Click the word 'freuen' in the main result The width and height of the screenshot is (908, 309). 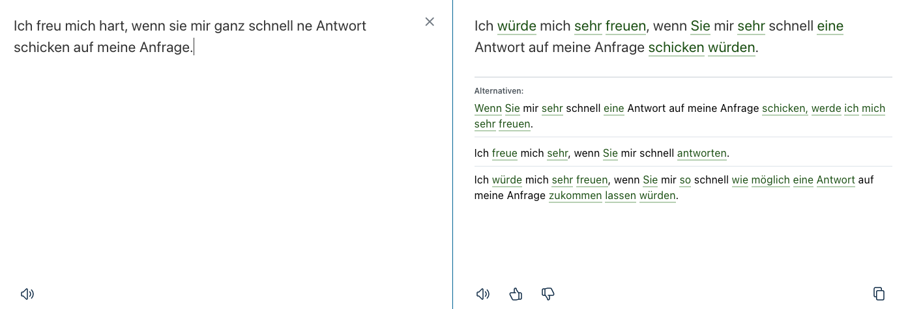click(x=625, y=26)
